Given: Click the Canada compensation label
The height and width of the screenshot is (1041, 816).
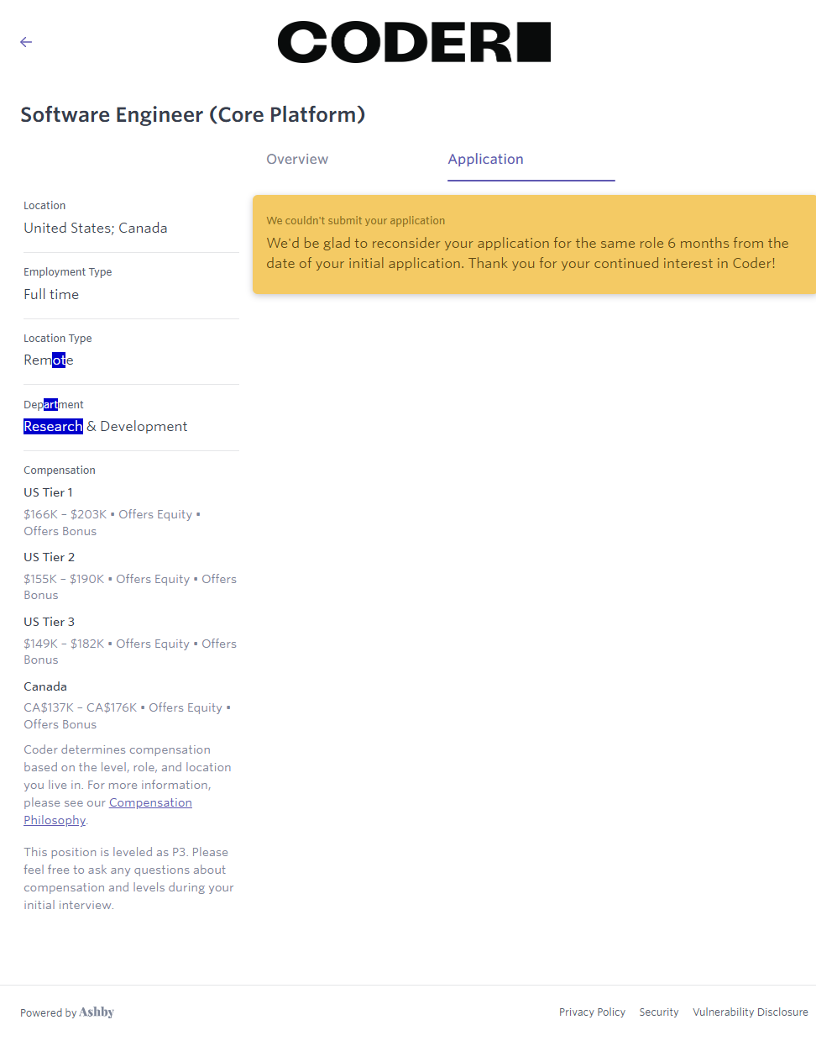Looking at the screenshot, I should click(45, 687).
